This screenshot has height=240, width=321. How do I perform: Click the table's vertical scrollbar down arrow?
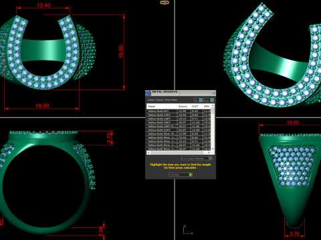pos(213,149)
